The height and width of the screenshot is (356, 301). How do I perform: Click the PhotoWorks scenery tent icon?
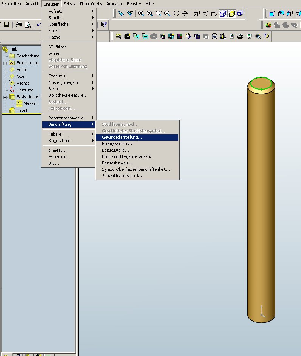(x=223, y=36)
